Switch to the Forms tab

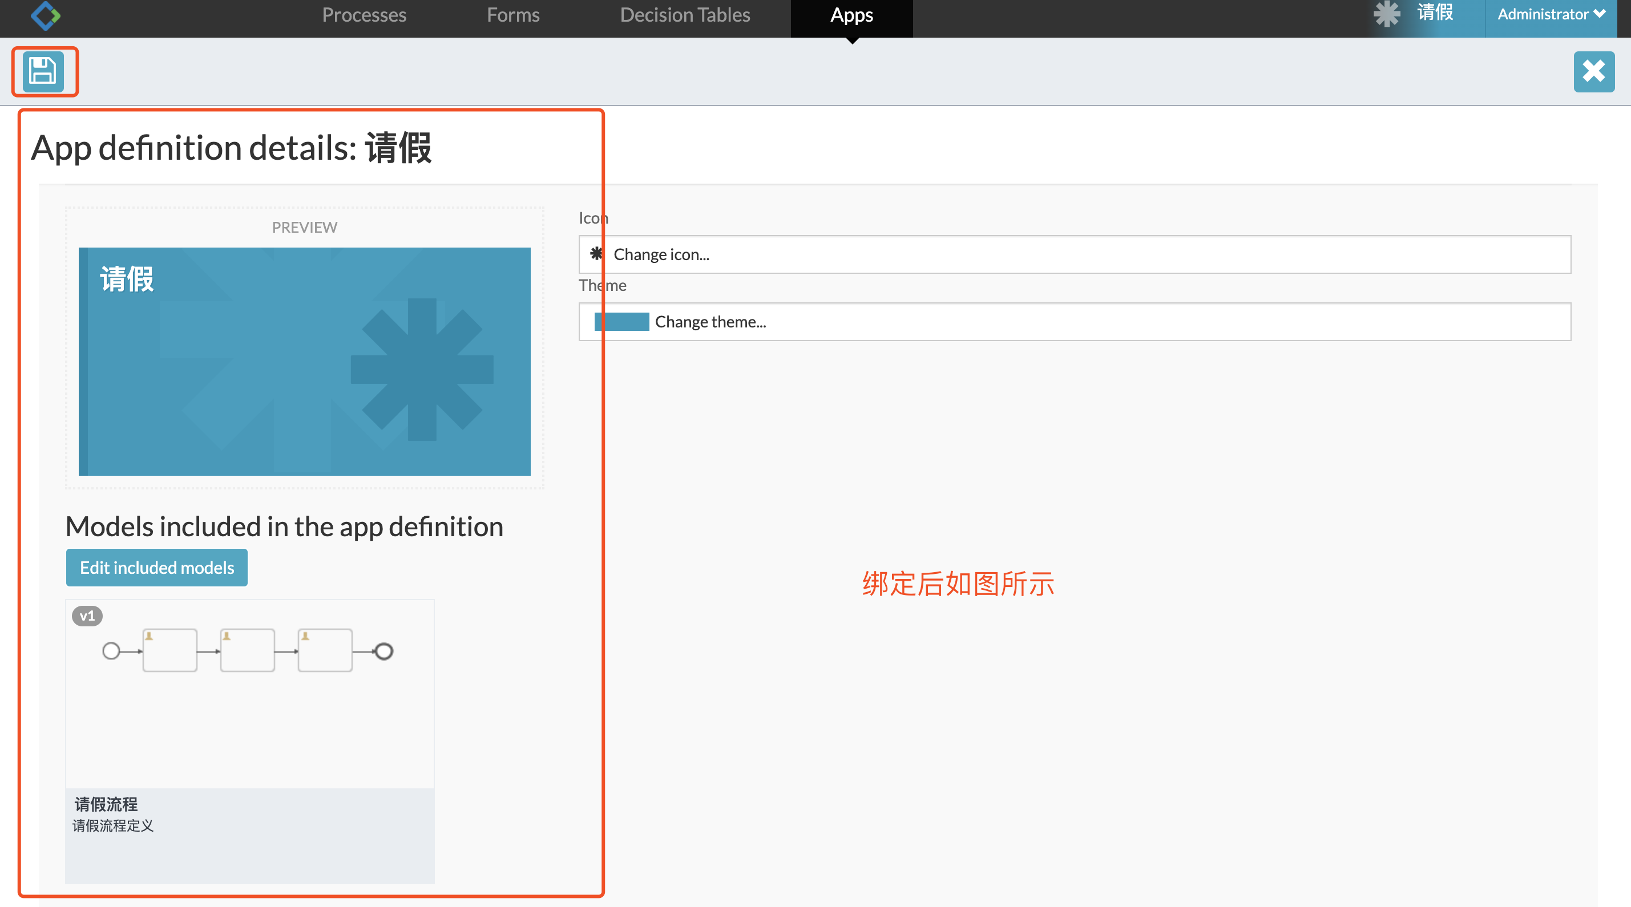513,15
